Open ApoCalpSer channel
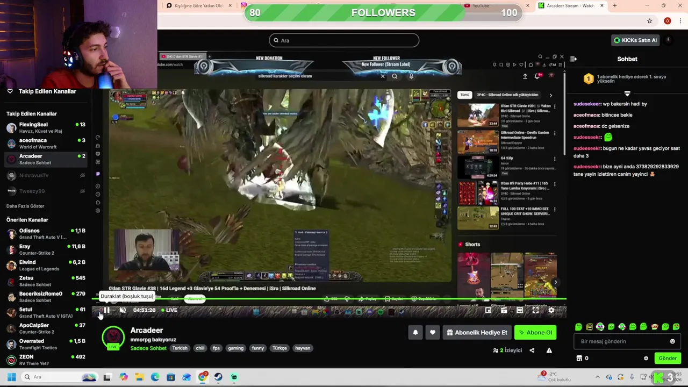Screen dimensions: 688x387 click(46, 328)
